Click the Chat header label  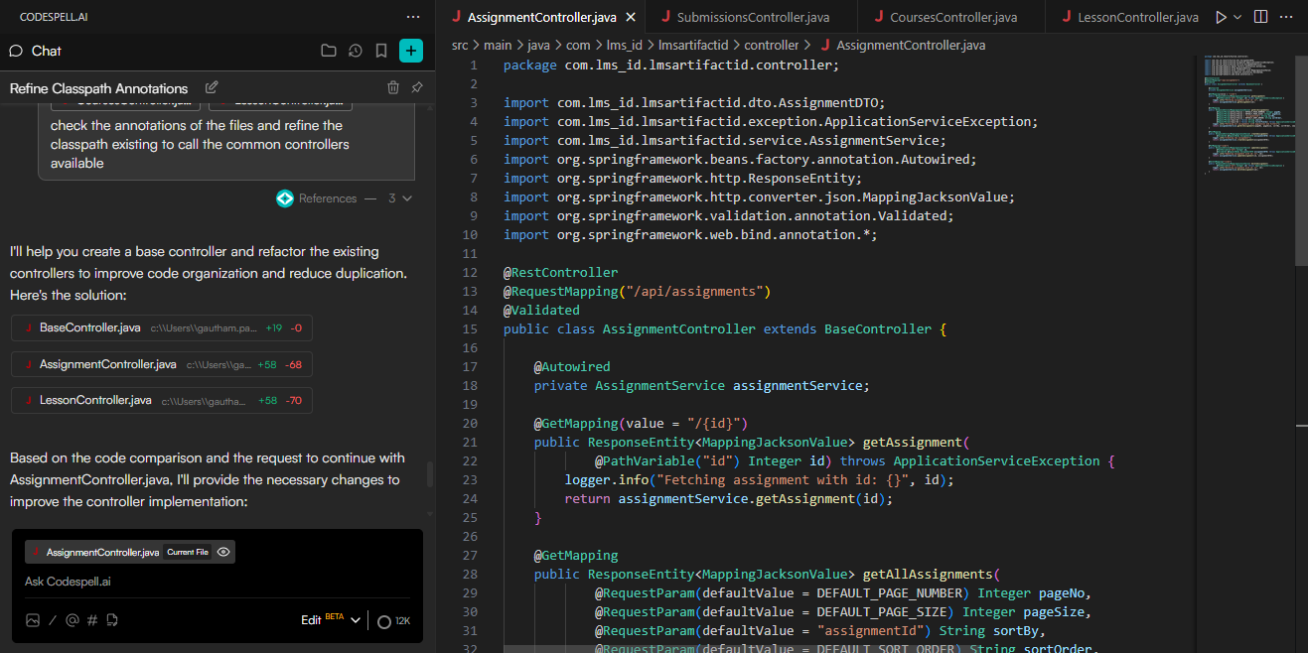(x=47, y=51)
